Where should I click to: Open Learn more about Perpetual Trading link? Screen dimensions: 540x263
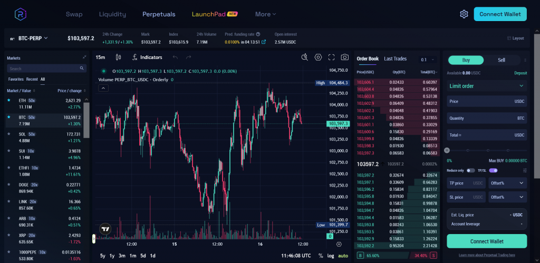point(487,255)
